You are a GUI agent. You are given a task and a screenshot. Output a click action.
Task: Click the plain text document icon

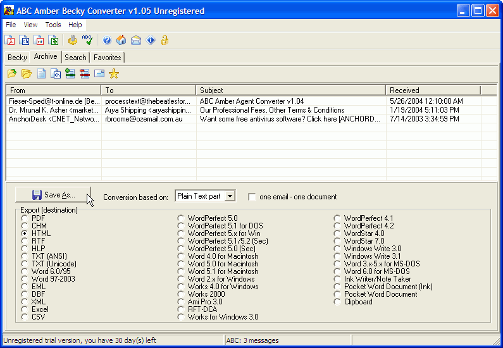41,73
